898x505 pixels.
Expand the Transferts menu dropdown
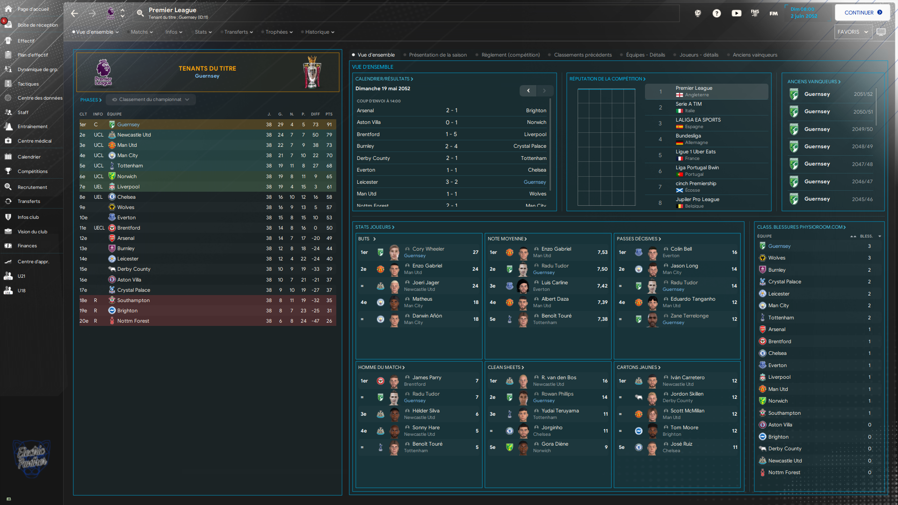tap(238, 32)
